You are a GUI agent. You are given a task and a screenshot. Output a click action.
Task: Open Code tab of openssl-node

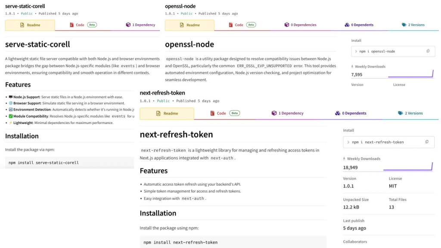coord(242,25)
